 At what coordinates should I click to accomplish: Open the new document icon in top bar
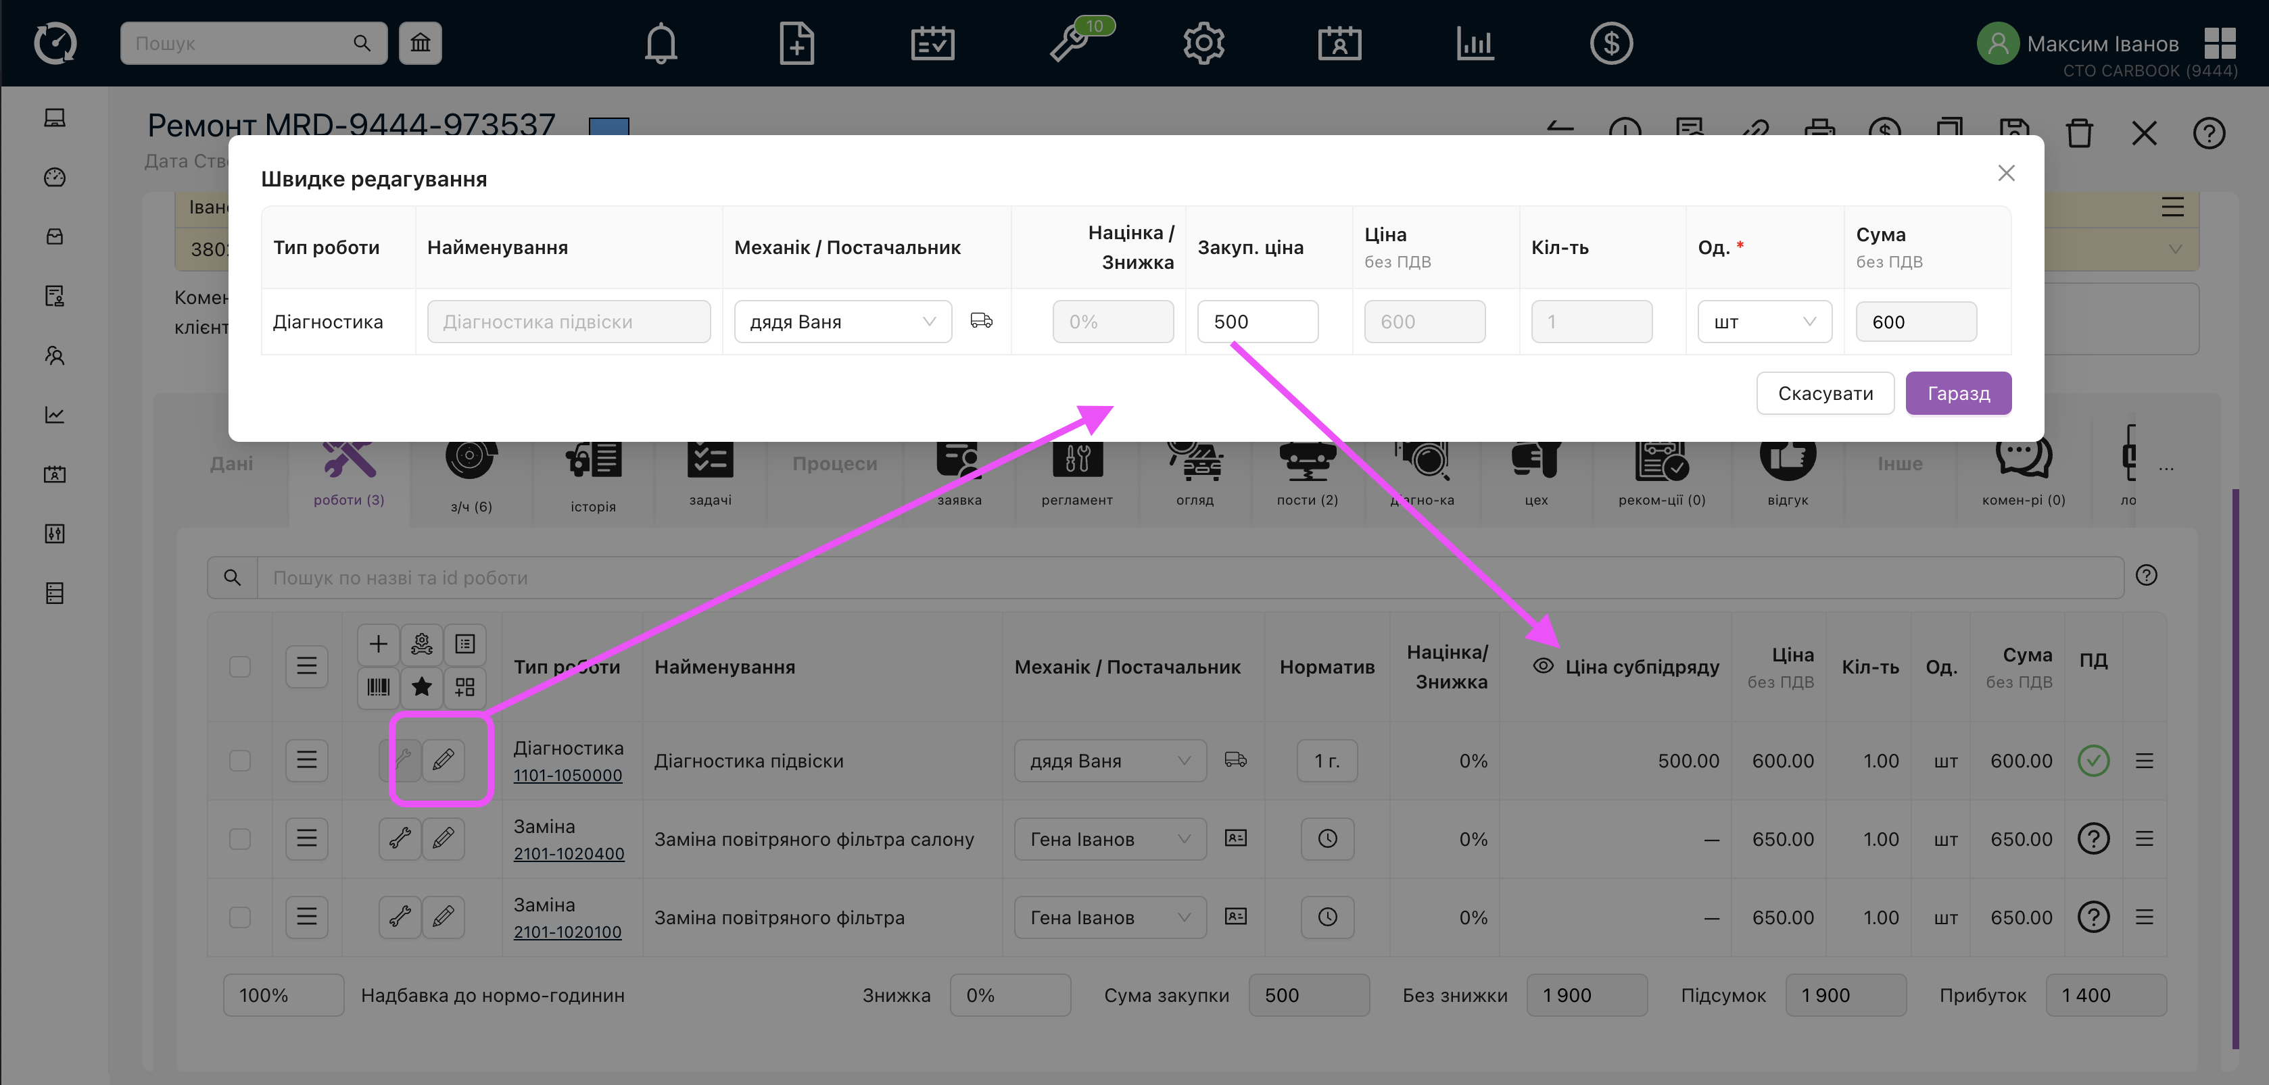796,43
